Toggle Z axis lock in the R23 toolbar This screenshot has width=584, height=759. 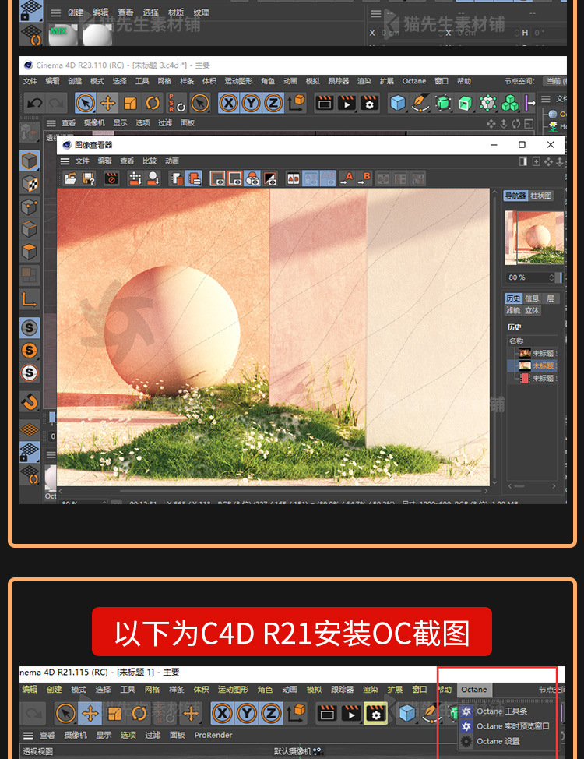pyautogui.click(x=273, y=103)
